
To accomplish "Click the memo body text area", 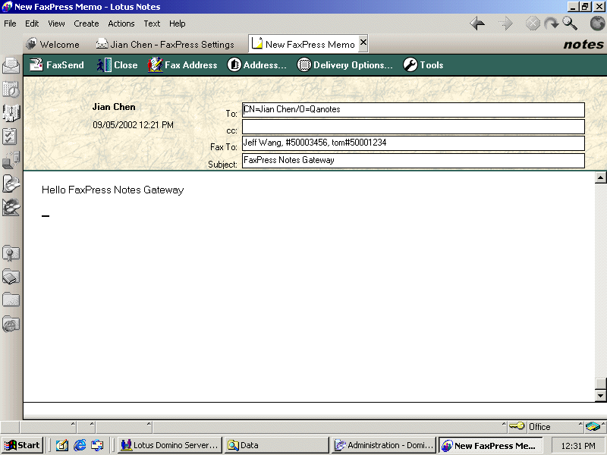I will pos(309,287).
